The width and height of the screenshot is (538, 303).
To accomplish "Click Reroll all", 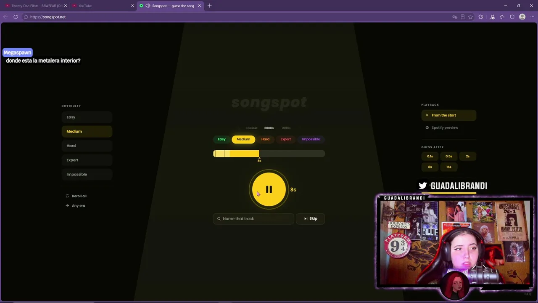I will pyautogui.click(x=76, y=196).
